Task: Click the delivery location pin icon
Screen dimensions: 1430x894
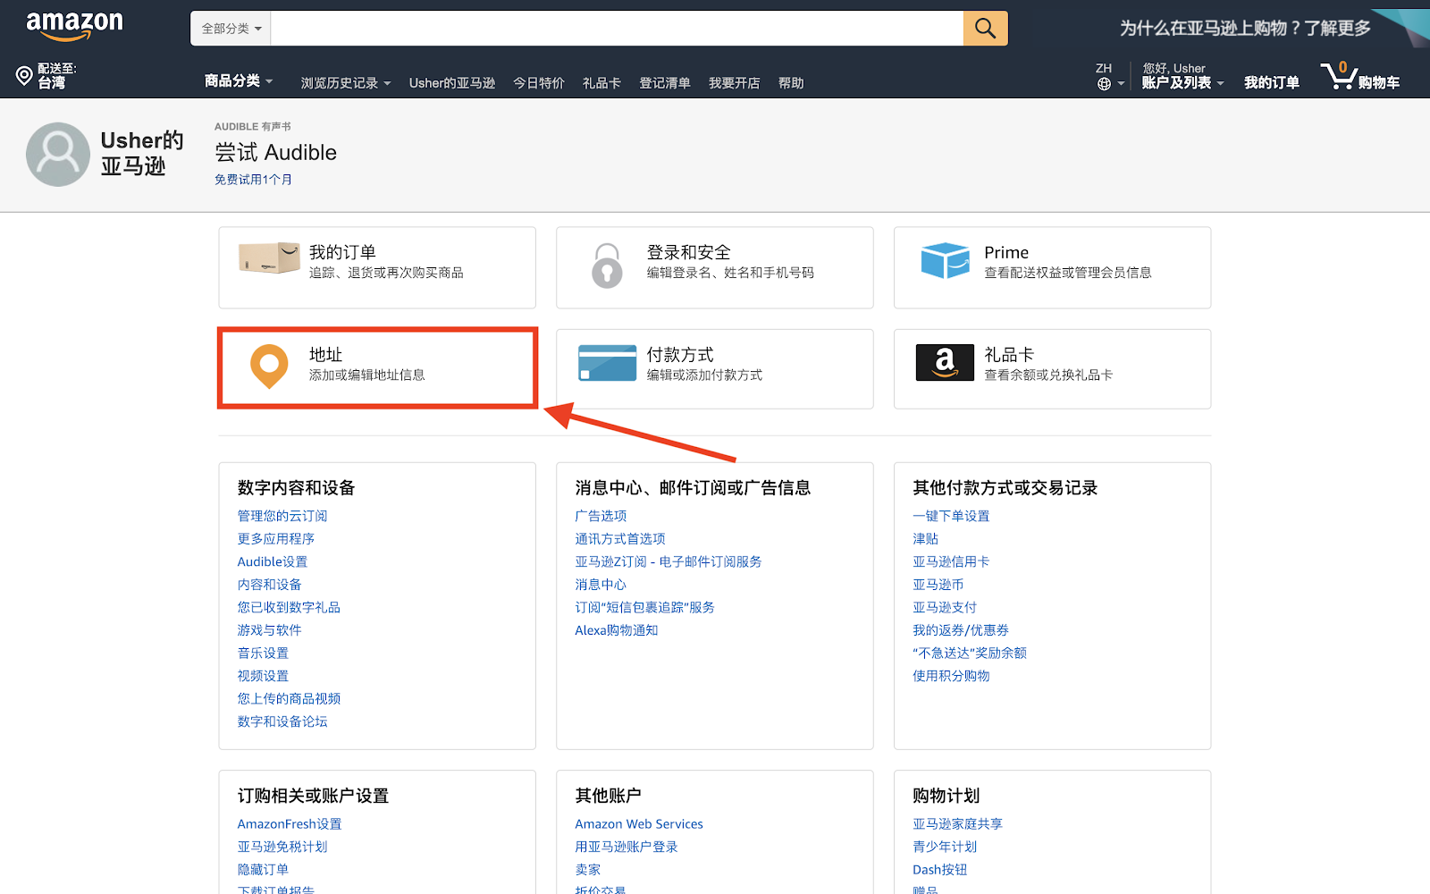Action: click(x=24, y=76)
